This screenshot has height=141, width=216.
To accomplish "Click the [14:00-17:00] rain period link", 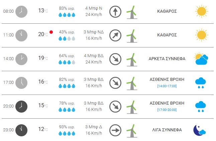I will (167, 86).
